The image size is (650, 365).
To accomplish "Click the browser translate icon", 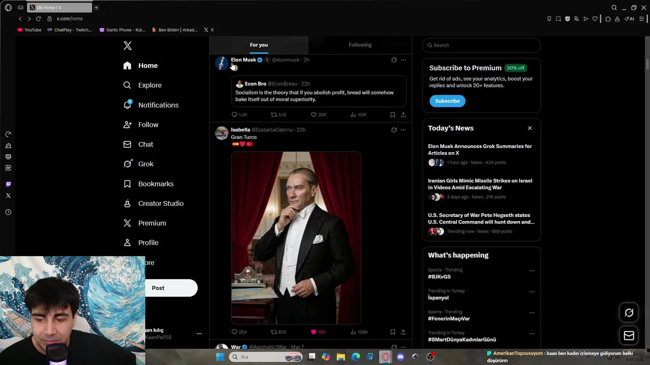I will point(576,19).
